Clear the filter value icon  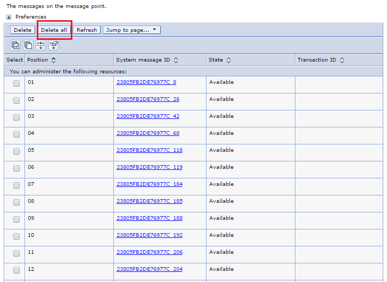[x=54, y=45]
